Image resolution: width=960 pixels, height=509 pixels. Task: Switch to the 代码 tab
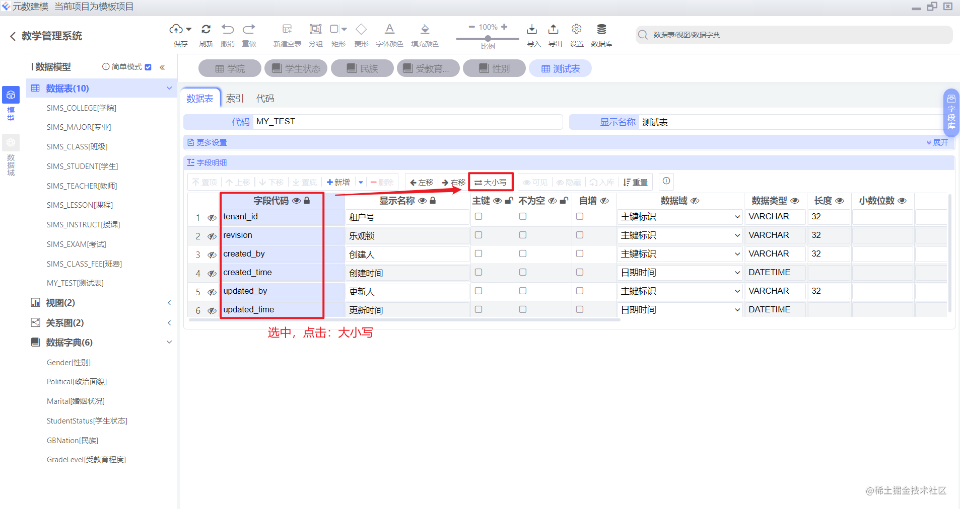[x=265, y=99]
